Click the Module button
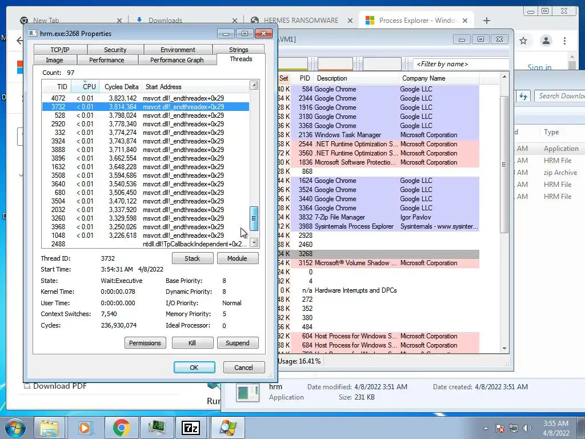 238,258
